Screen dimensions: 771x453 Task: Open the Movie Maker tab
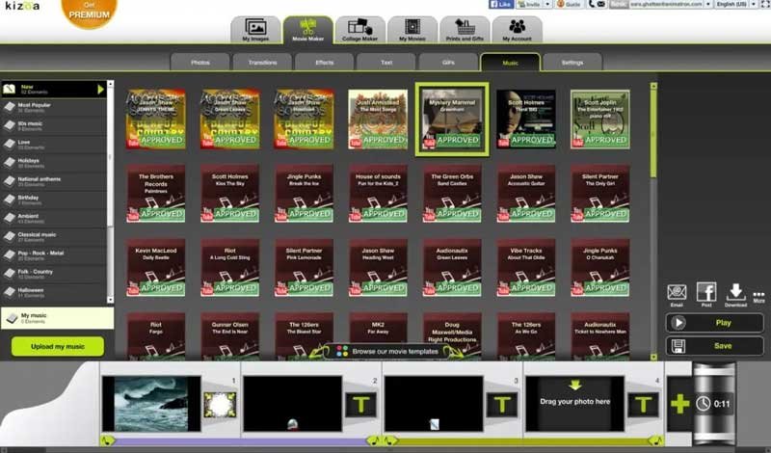click(306, 29)
